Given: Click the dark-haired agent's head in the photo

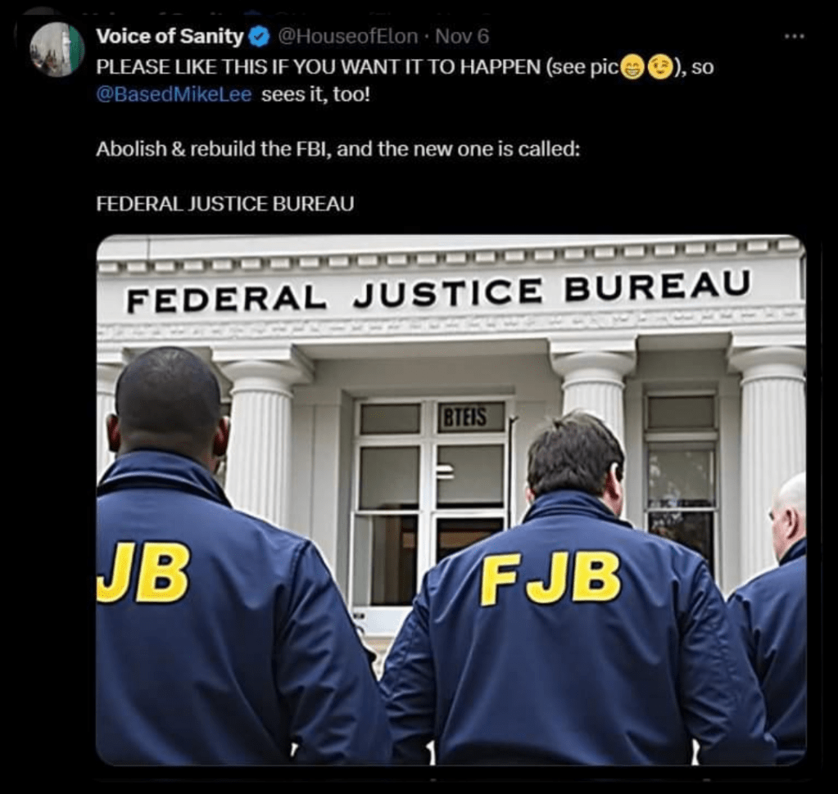Looking at the screenshot, I should pyautogui.click(x=574, y=455).
